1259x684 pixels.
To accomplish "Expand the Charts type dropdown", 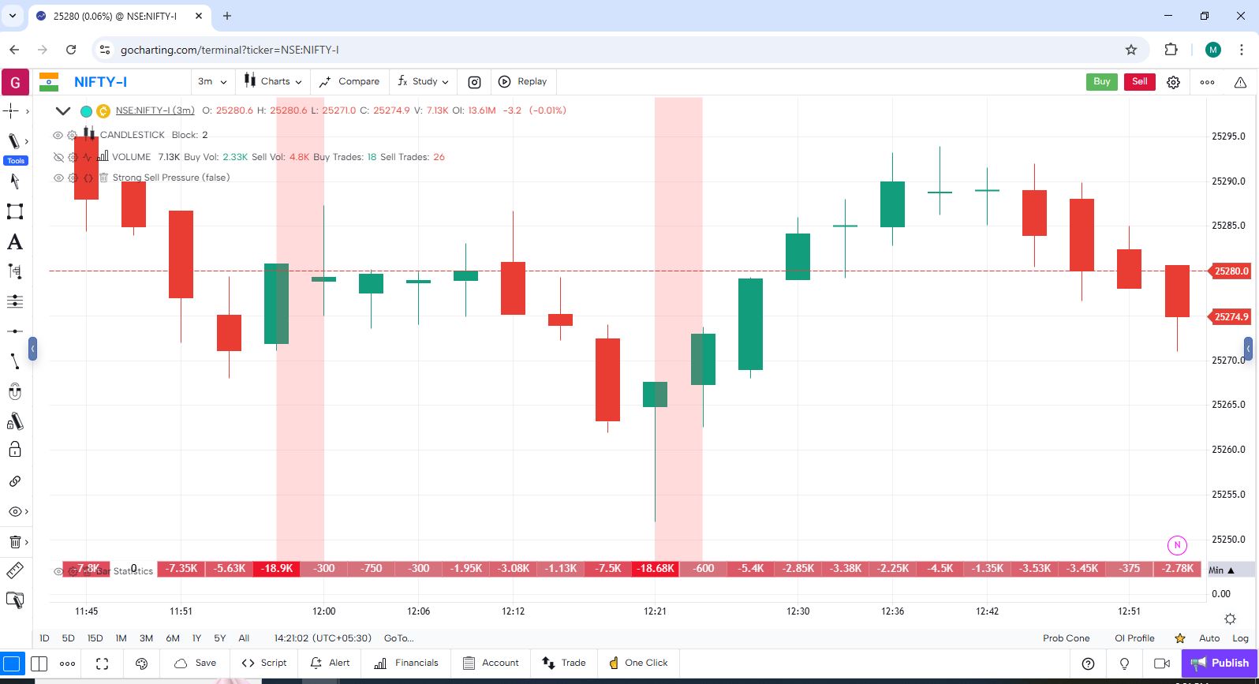I will click(x=273, y=81).
